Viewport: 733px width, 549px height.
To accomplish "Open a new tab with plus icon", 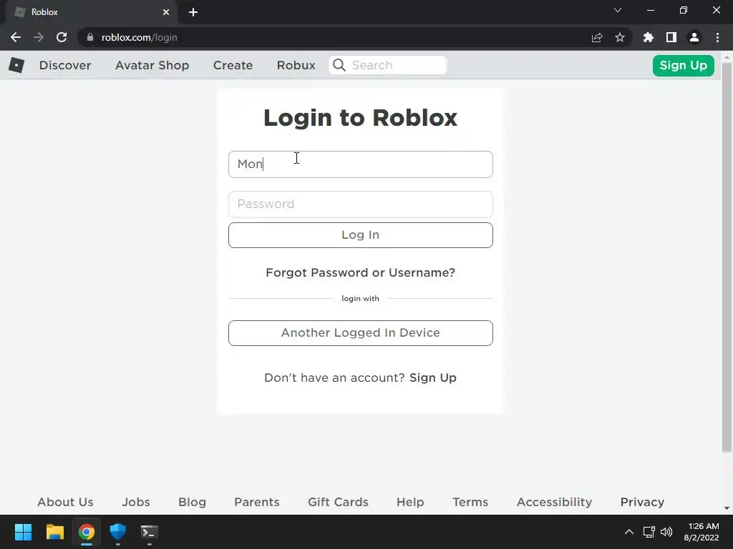I will (193, 12).
